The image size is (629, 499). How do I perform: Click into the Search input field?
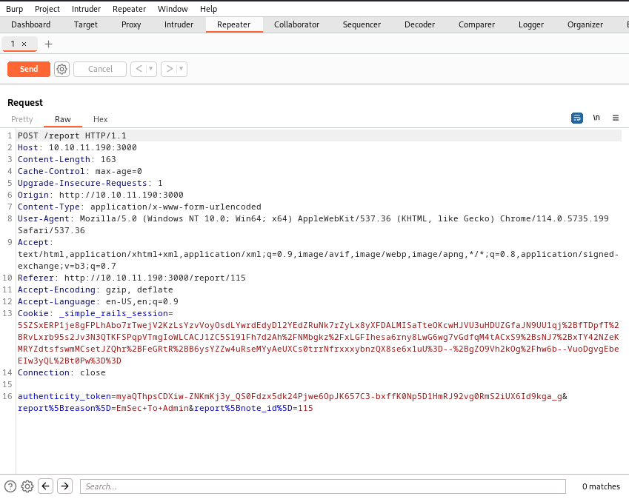tap(322, 486)
